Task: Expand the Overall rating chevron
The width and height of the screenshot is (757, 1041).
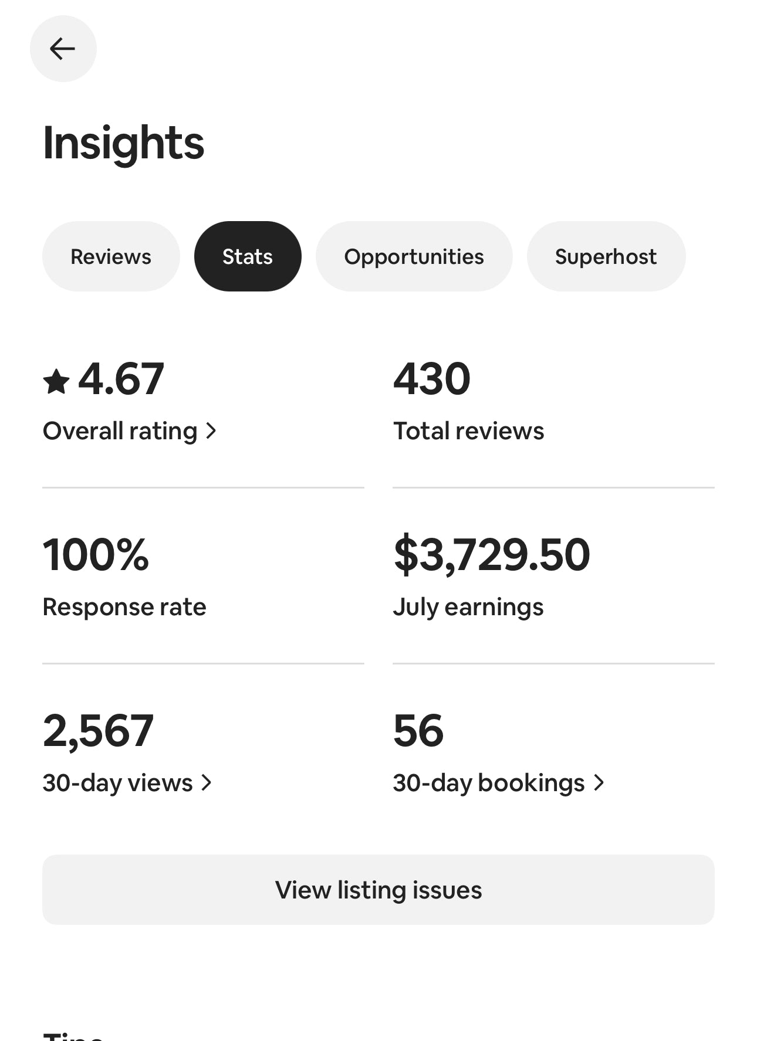Action: click(x=211, y=431)
